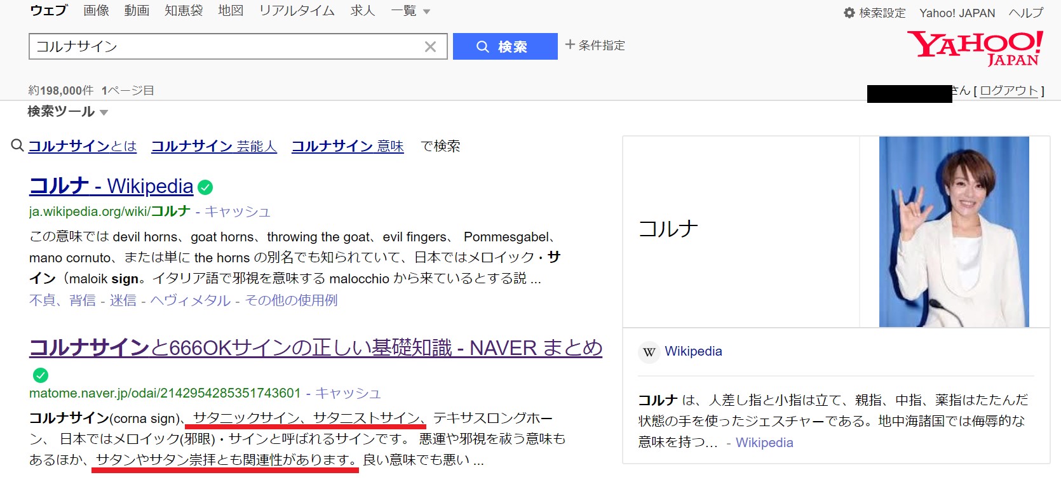
Task: Switch to the 動画 tab
Action: pyautogui.click(x=137, y=11)
